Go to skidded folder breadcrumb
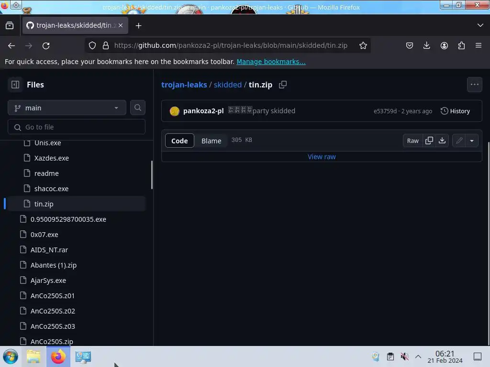The image size is (490, 367). point(227,85)
